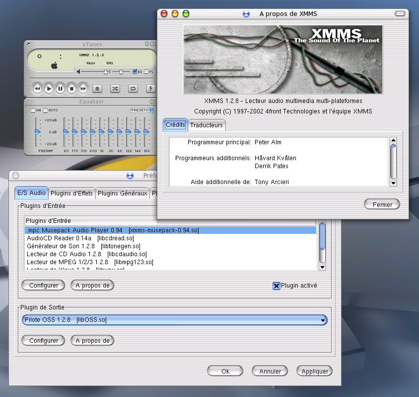Click the 6K equalizer band slider

(120, 132)
